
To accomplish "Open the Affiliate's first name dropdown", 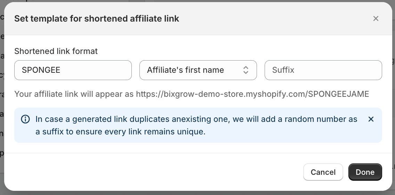I will click(x=198, y=70).
